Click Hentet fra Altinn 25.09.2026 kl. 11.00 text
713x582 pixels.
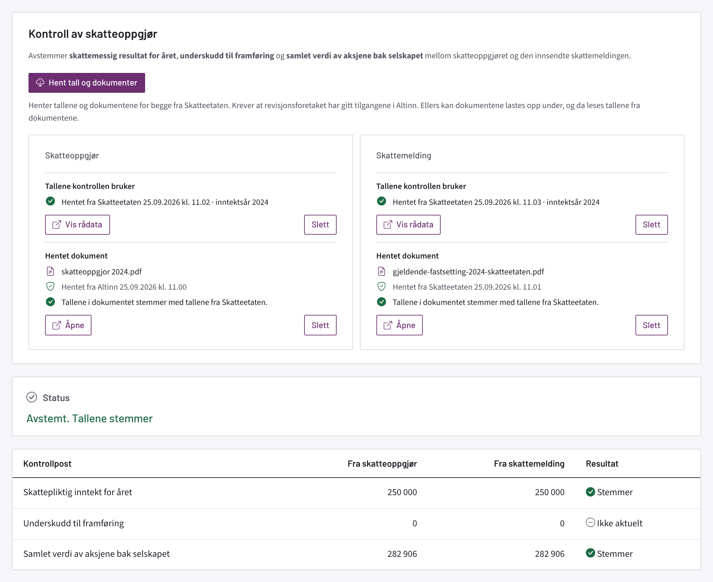point(124,287)
